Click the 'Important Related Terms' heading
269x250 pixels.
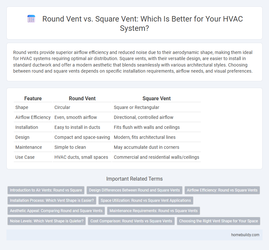point(134,179)
